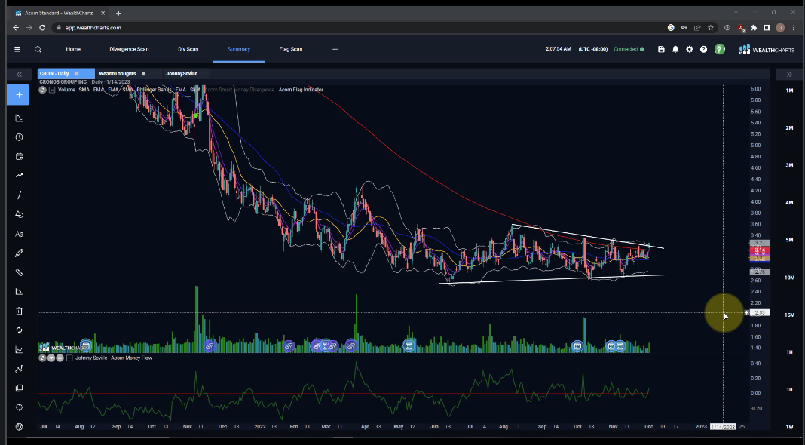805x445 pixels.
Task: Click the green lightbulb icon
Action: point(720,49)
